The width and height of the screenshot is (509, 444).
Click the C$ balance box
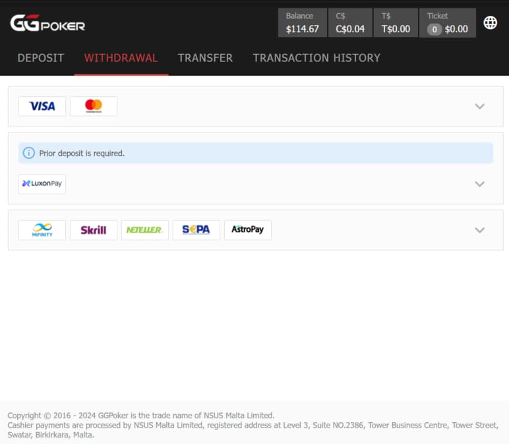pos(350,22)
